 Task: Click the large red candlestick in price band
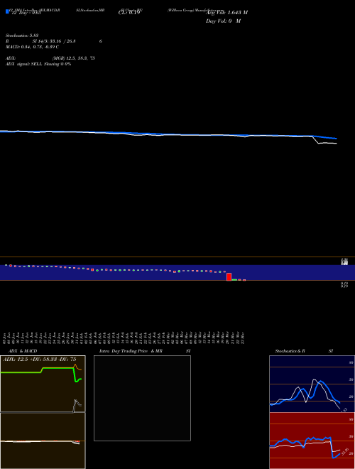pos(229,276)
